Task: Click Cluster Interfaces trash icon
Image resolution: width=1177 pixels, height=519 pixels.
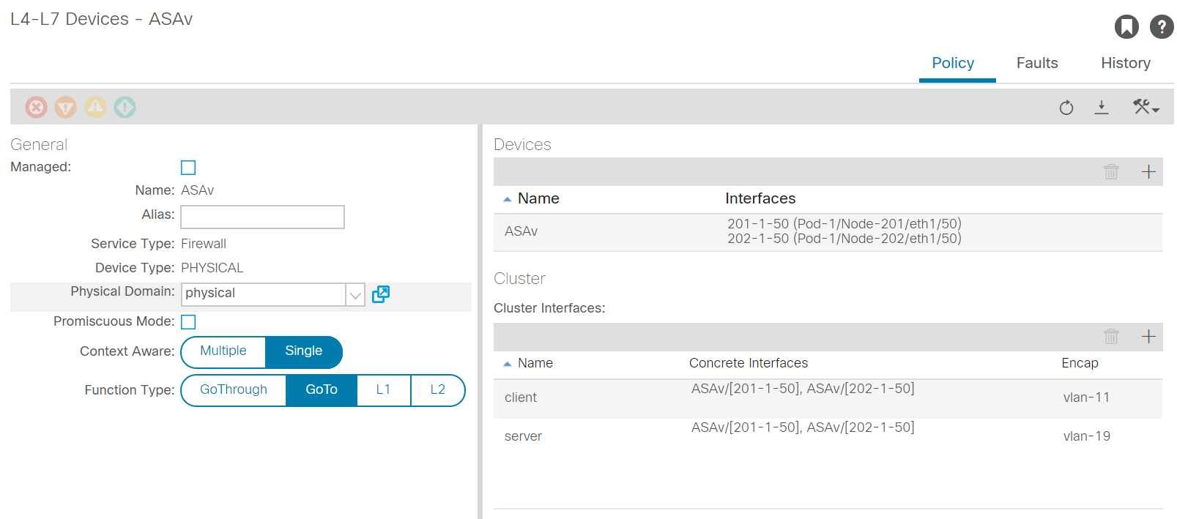Action: (1111, 336)
